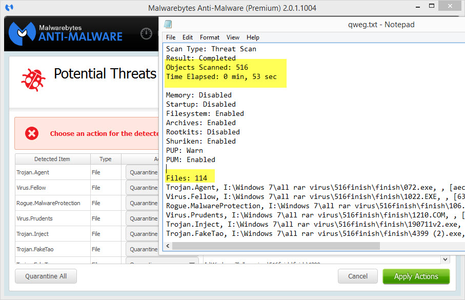The width and height of the screenshot is (465, 300).
Task: Open the Edit menu in Notepad
Action: tap(188, 37)
